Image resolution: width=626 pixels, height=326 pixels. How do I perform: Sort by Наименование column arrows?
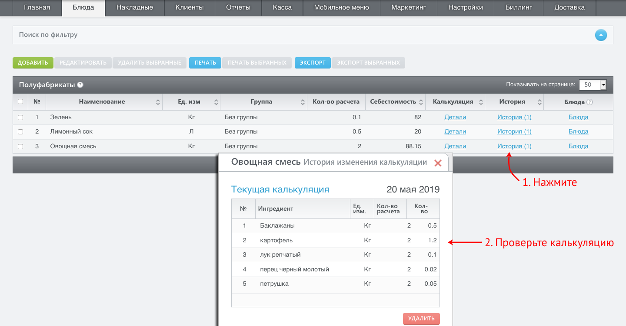click(x=158, y=102)
